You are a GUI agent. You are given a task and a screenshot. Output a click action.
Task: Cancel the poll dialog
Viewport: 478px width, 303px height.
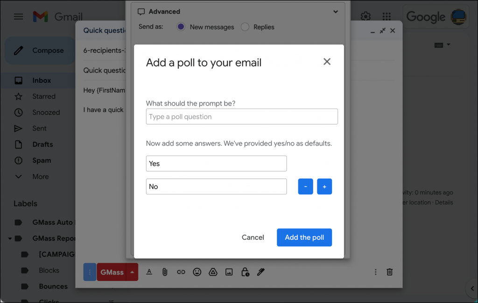pos(253,237)
